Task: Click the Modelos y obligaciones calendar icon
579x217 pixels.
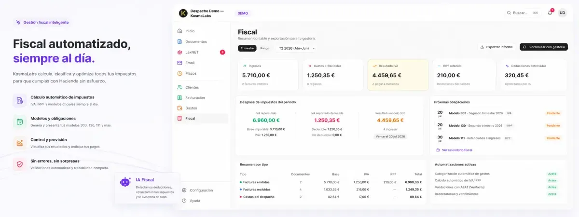Action: coord(20,122)
